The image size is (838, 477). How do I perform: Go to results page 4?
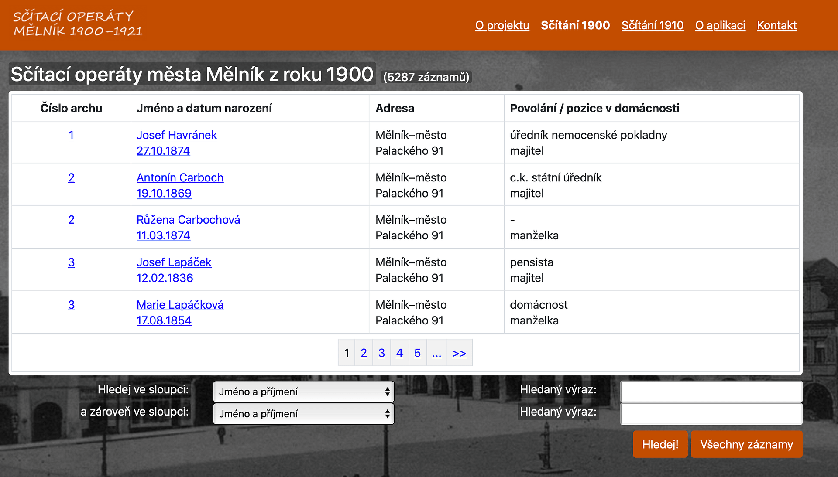click(399, 353)
